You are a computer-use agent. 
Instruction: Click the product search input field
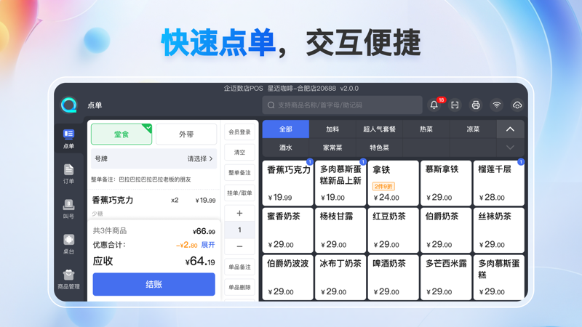tap(342, 105)
